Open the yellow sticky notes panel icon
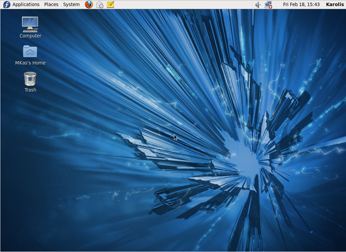Screen dimensions: 346x252 coord(110,4)
